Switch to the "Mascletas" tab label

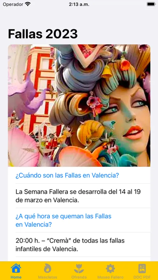[x=47, y=277]
